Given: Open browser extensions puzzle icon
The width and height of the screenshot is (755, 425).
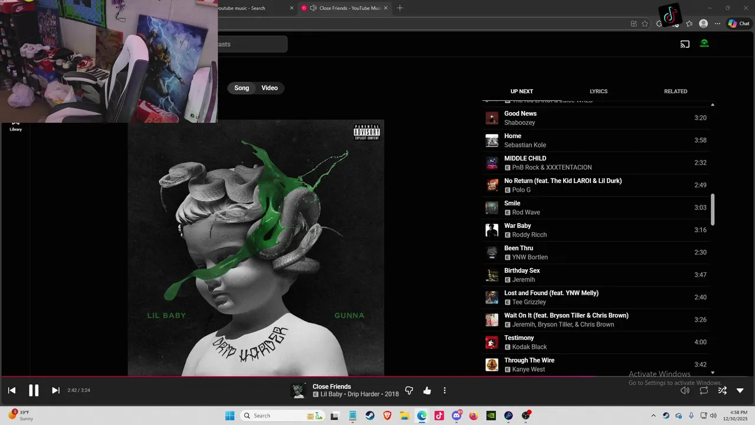Looking at the screenshot, I should click(x=659, y=24).
